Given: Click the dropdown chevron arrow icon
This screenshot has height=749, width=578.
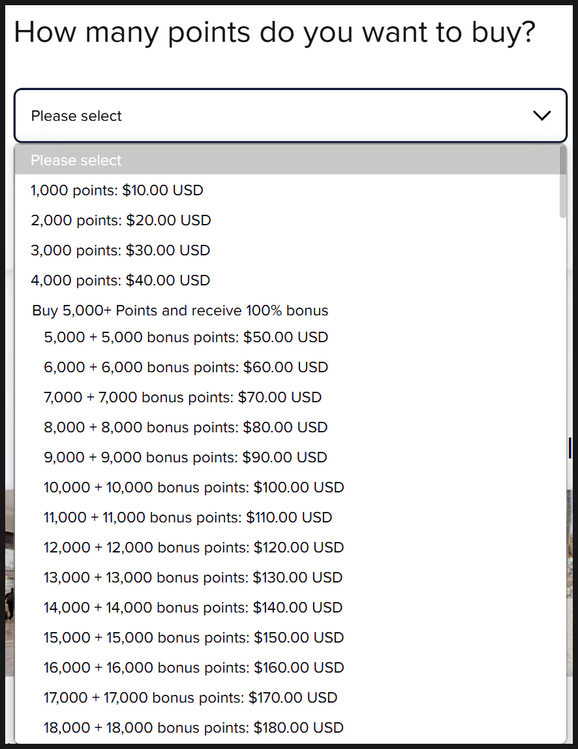Looking at the screenshot, I should click(x=541, y=116).
